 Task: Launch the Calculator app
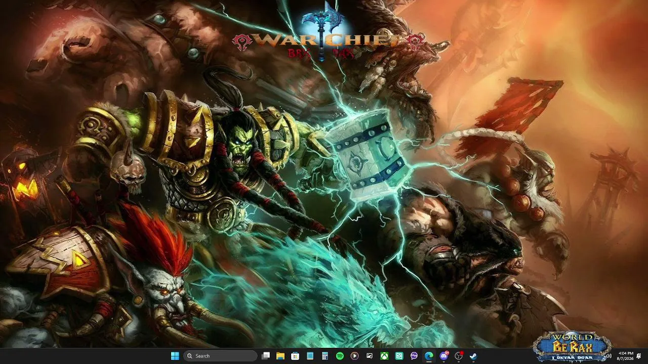[325, 356]
